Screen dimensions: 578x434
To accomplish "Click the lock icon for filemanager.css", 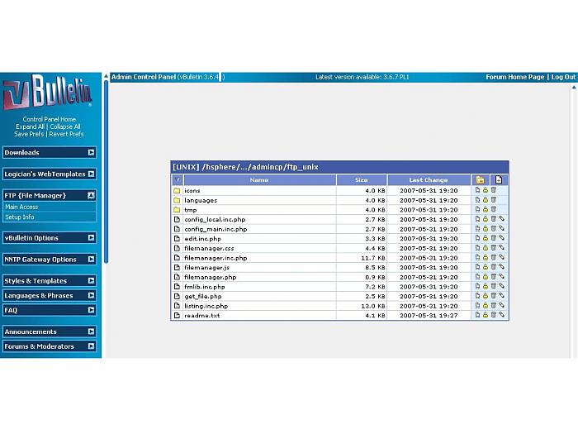I will [x=486, y=248].
